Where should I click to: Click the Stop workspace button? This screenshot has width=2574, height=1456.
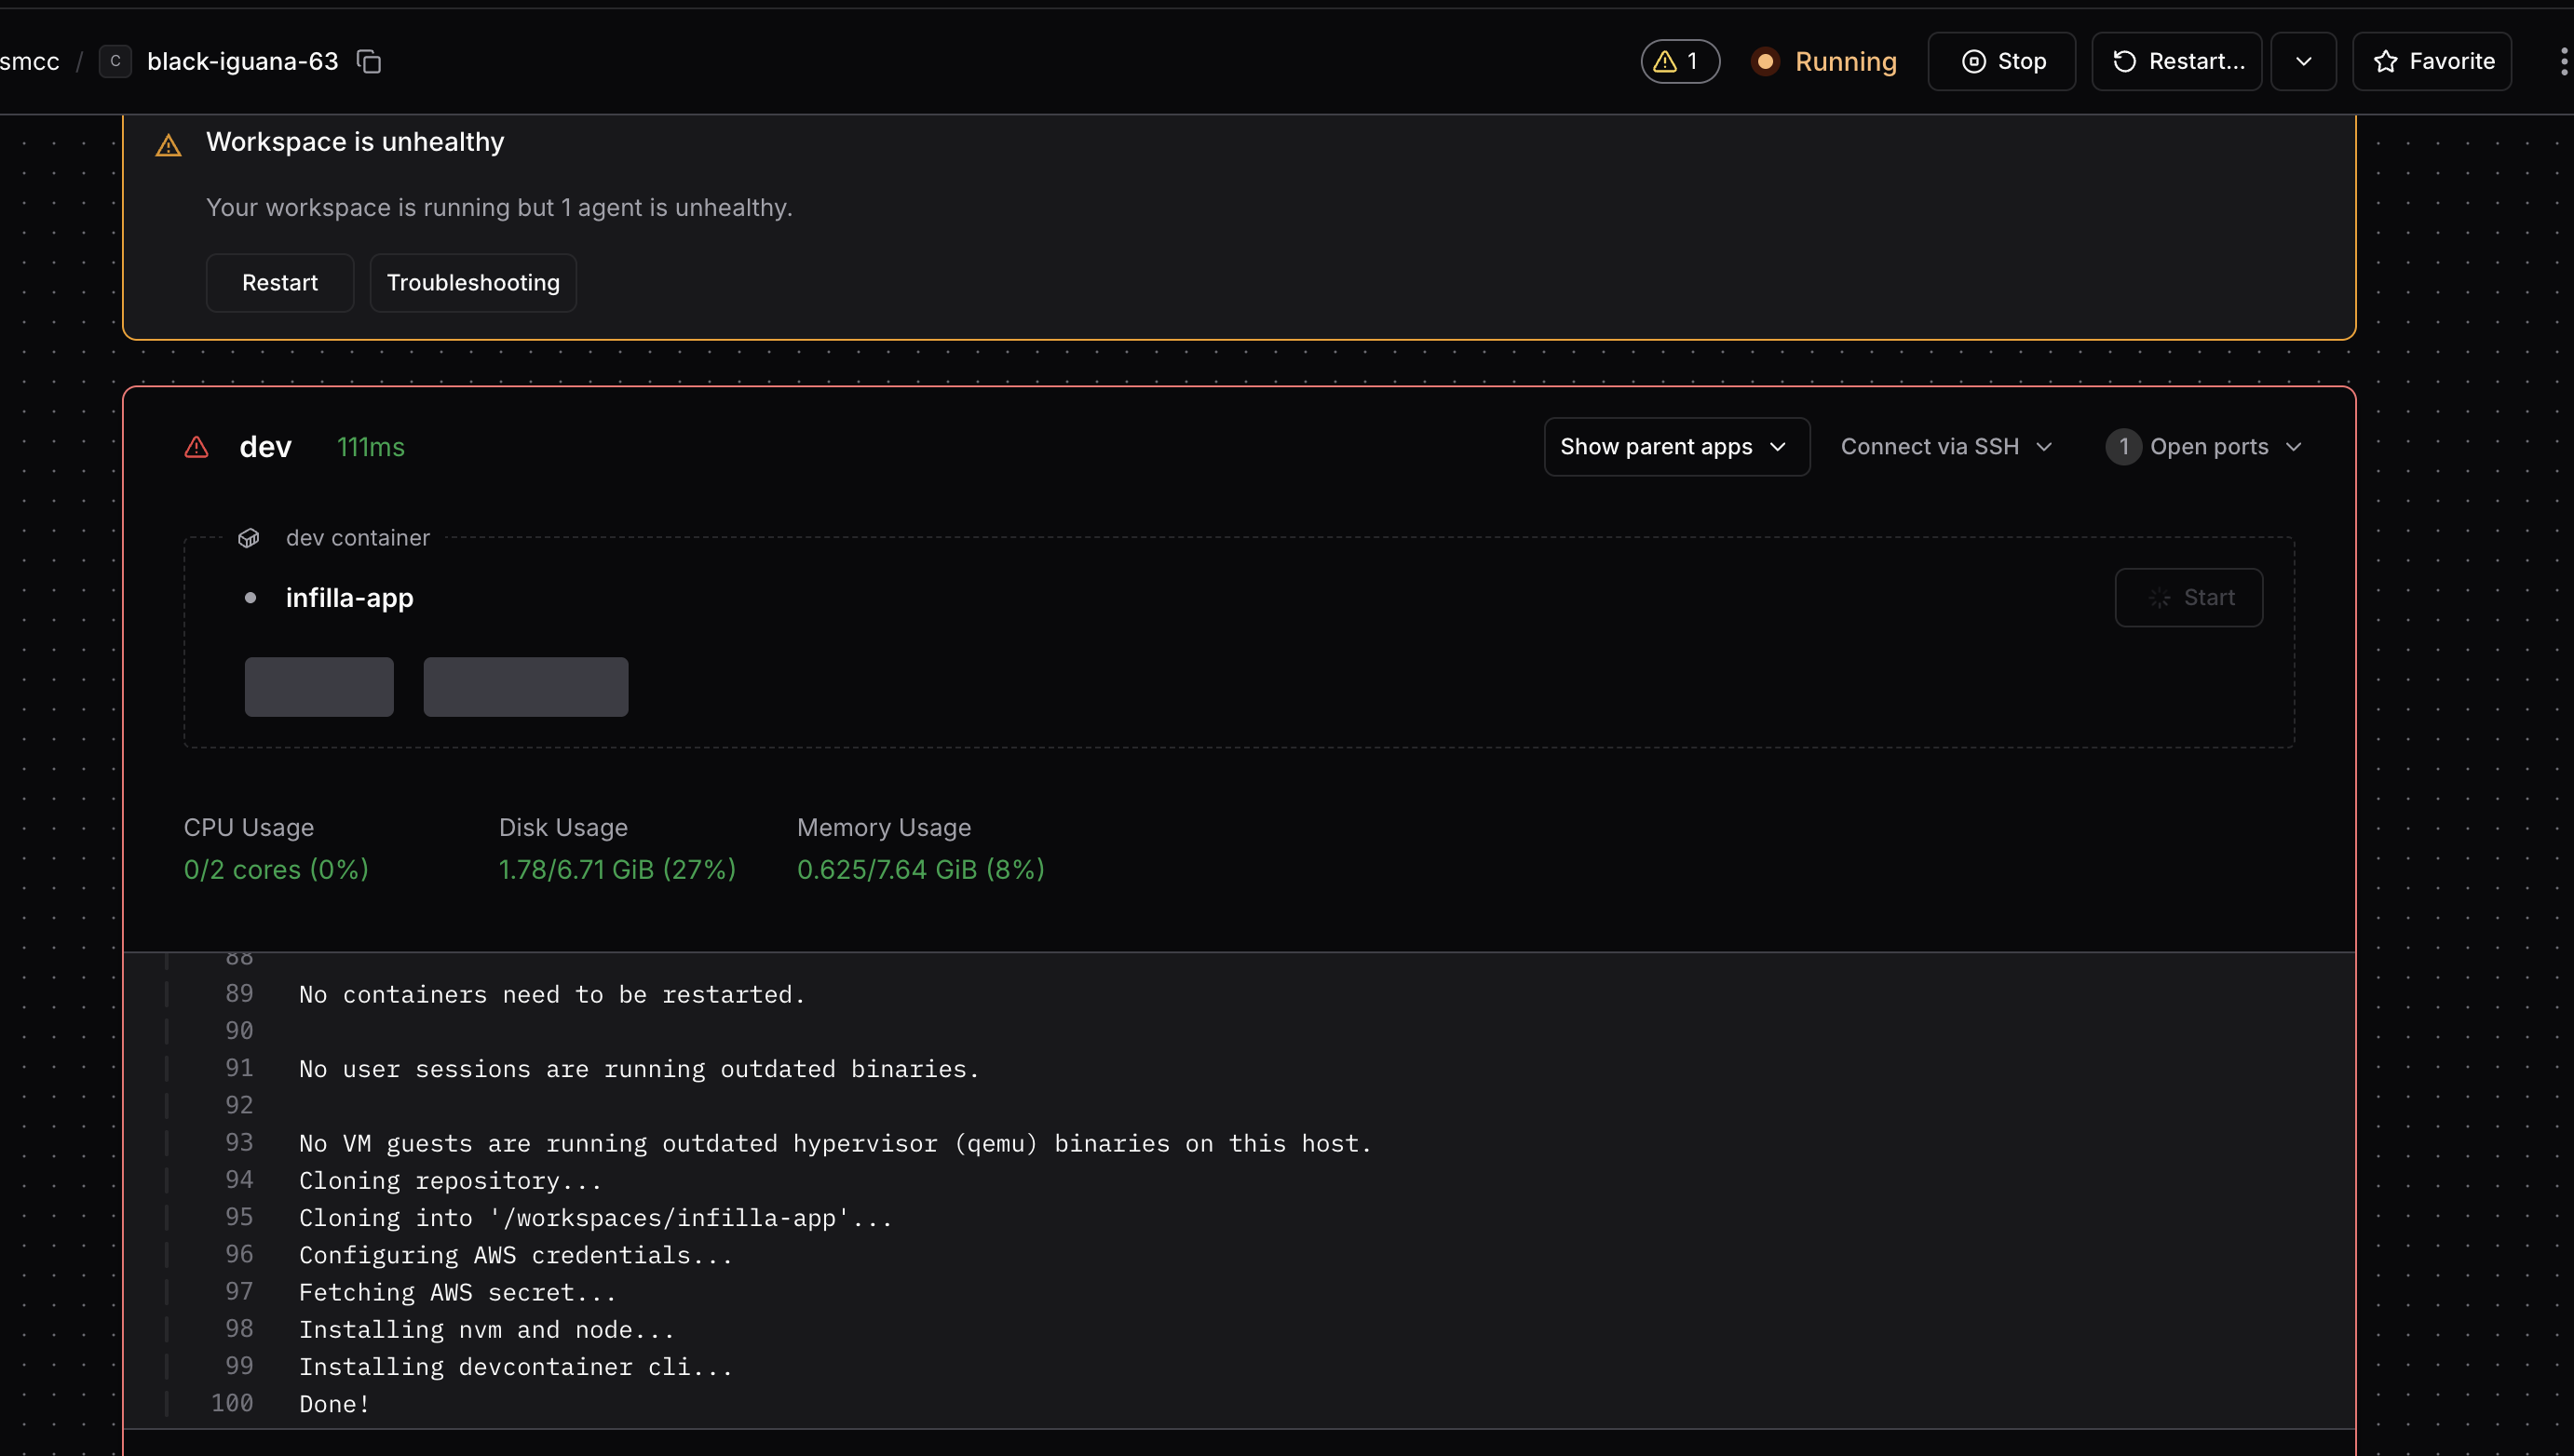point(2002,62)
